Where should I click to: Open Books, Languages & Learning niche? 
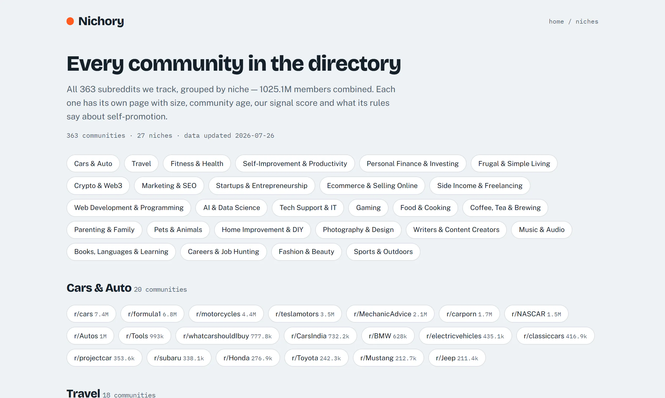pyautogui.click(x=121, y=252)
